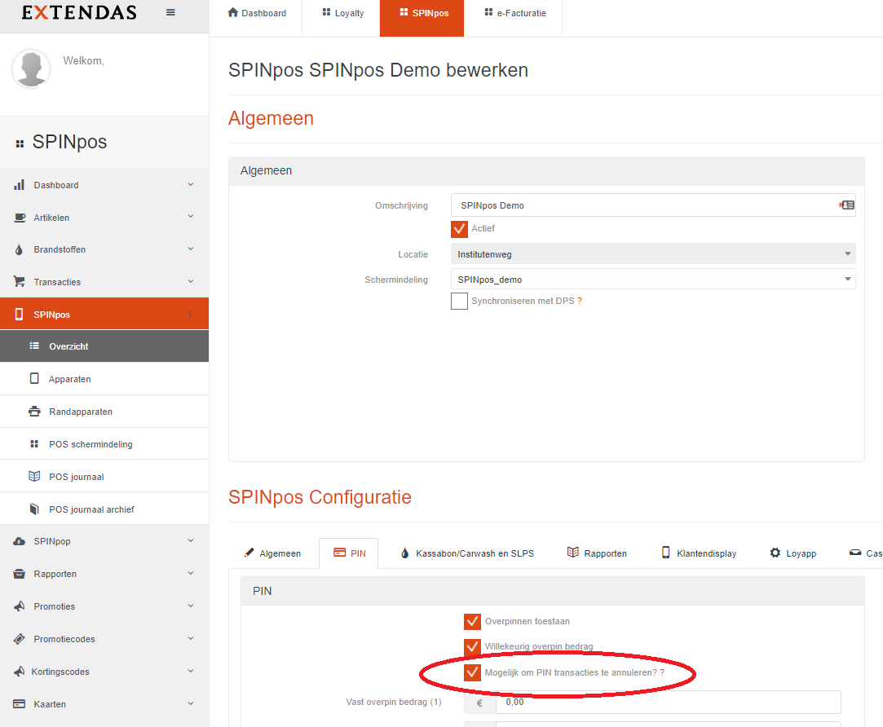The image size is (883, 727).
Task: Expand the Kaarten chevron
Action: (x=190, y=703)
